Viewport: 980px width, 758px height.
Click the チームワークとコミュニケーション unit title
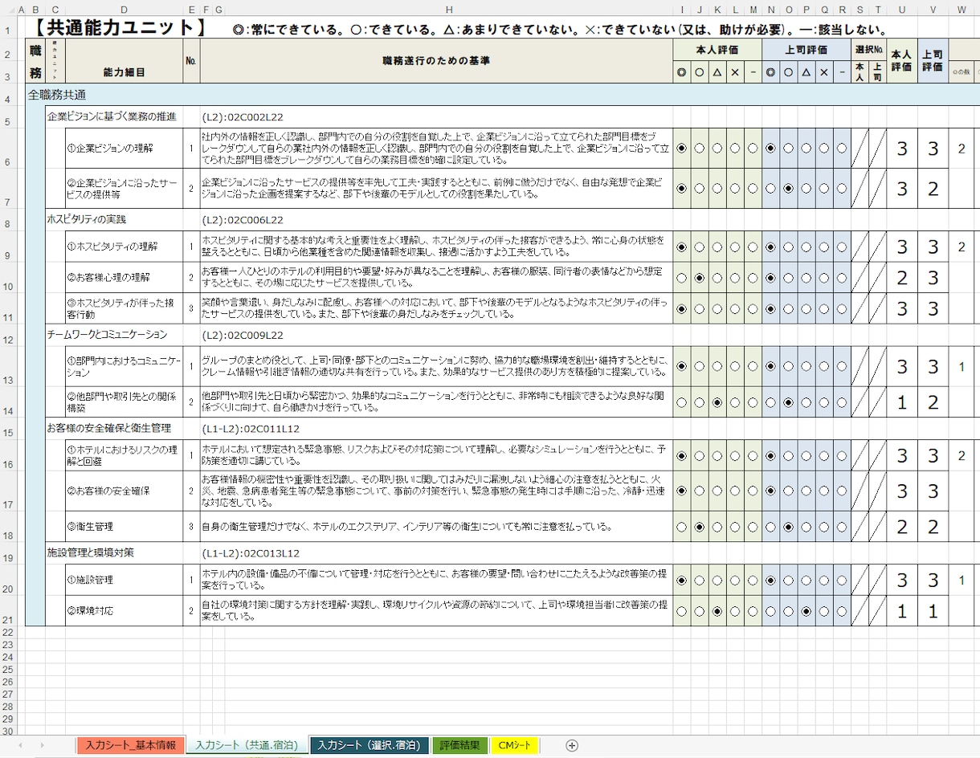[107, 334]
